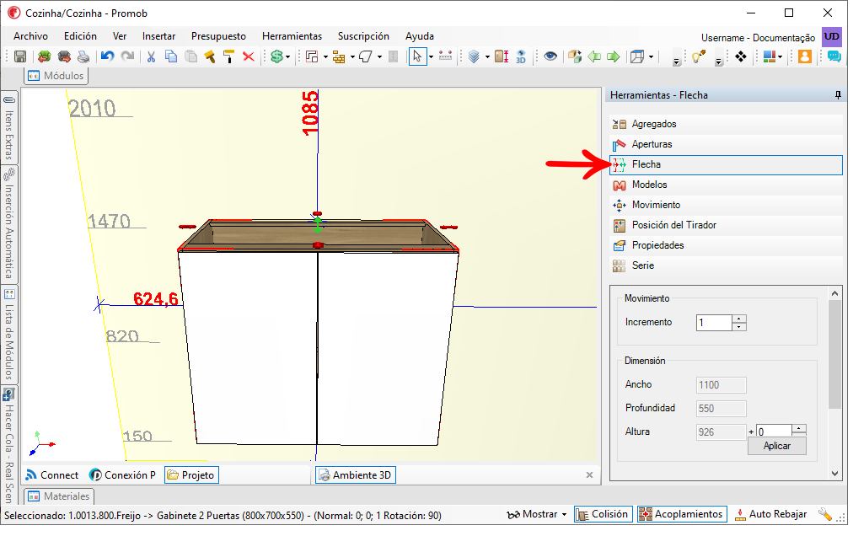The image size is (853, 536).
Task: Click the orange user account icon
Action: (805, 56)
